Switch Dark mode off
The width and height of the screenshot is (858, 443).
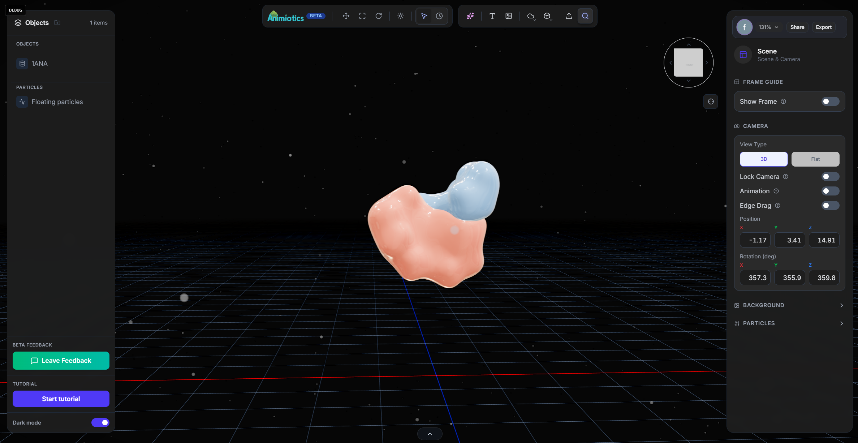[100, 422]
